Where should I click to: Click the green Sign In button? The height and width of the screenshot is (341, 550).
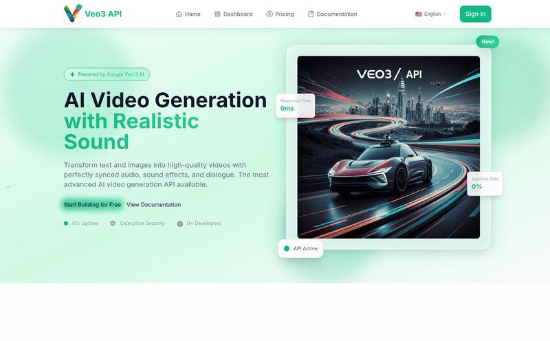[x=475, y=14]
